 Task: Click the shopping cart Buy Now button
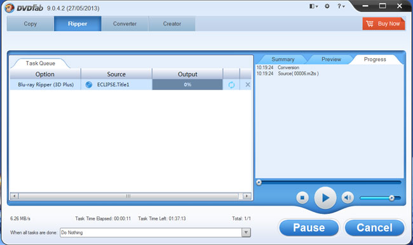(384, 23)
